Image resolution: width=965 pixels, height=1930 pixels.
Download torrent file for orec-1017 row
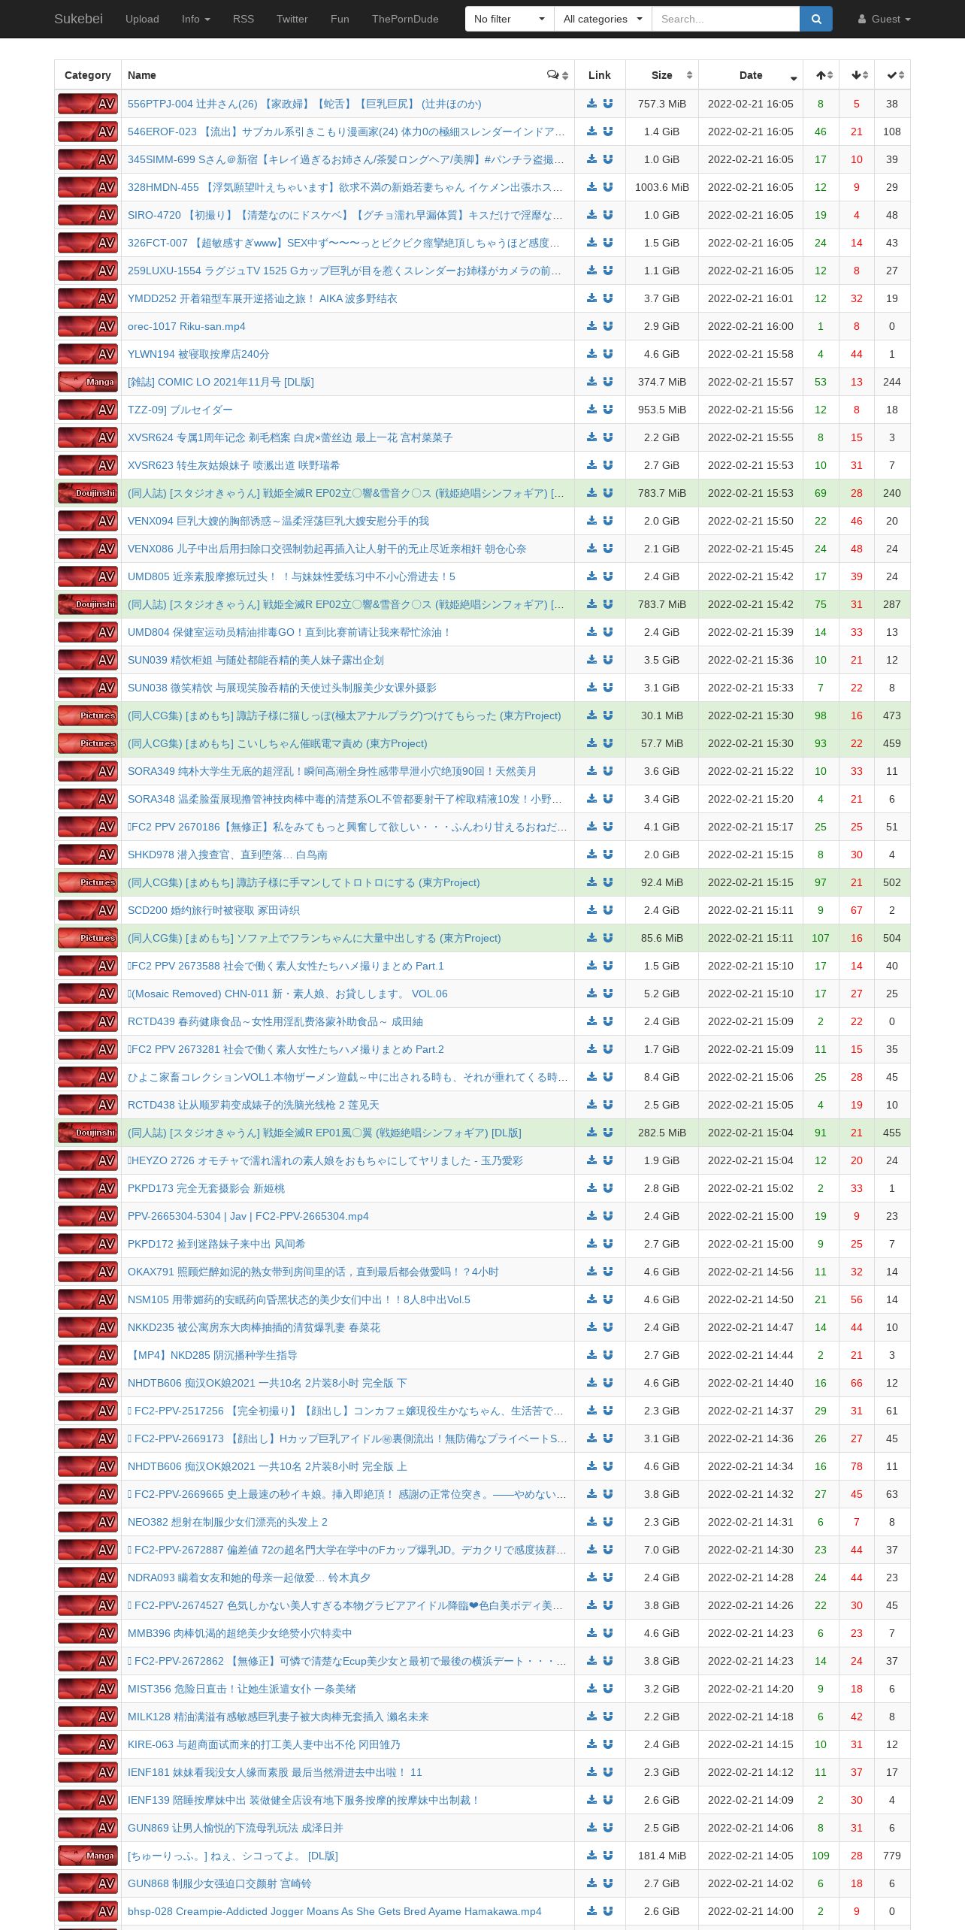tap(592, 326)
